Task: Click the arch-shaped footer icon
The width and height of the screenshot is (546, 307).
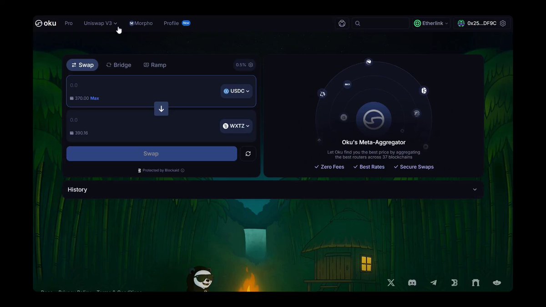Action: pos(475,282)
